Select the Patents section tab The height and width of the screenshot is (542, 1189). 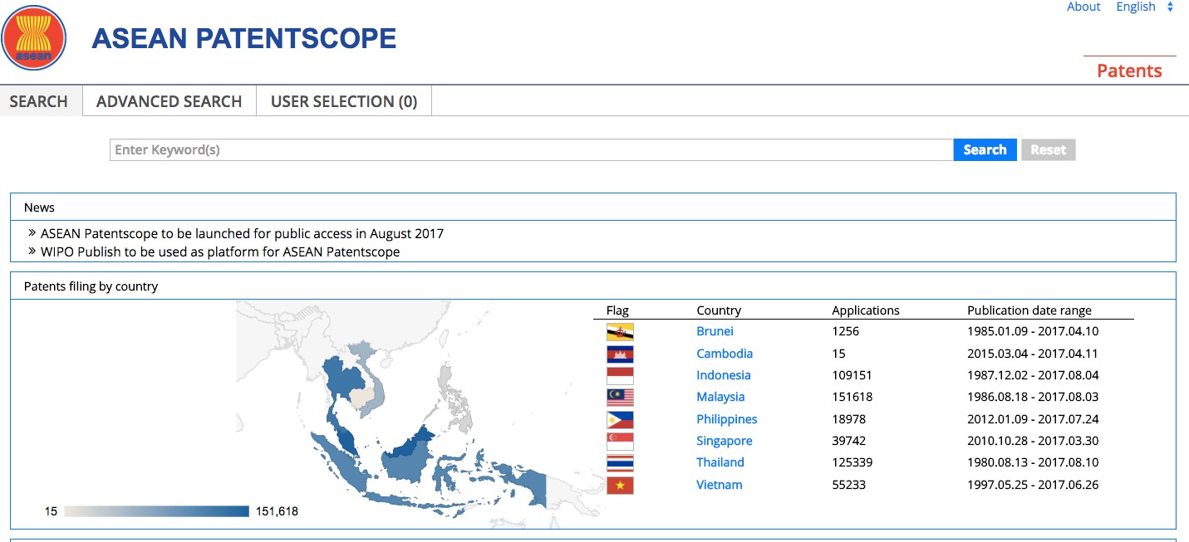click(1129, 71)
